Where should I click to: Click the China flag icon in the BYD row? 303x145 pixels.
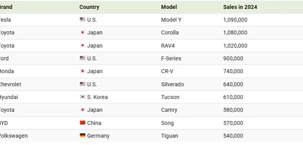82,123
